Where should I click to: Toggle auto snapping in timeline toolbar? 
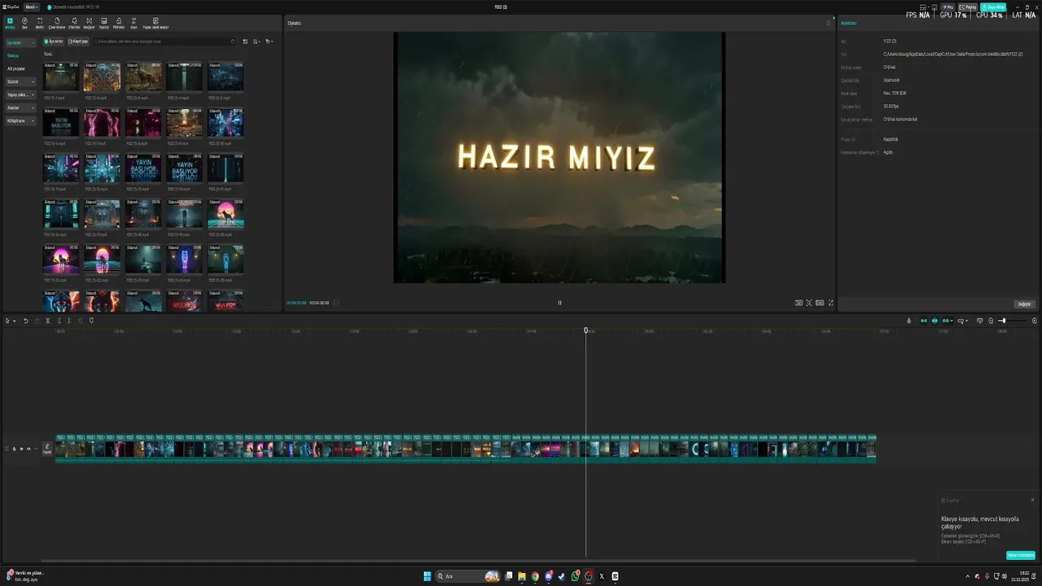[935, 321]
